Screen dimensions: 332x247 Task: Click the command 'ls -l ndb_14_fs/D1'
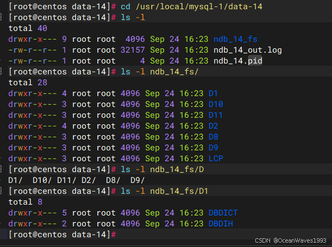coord(164,191)
